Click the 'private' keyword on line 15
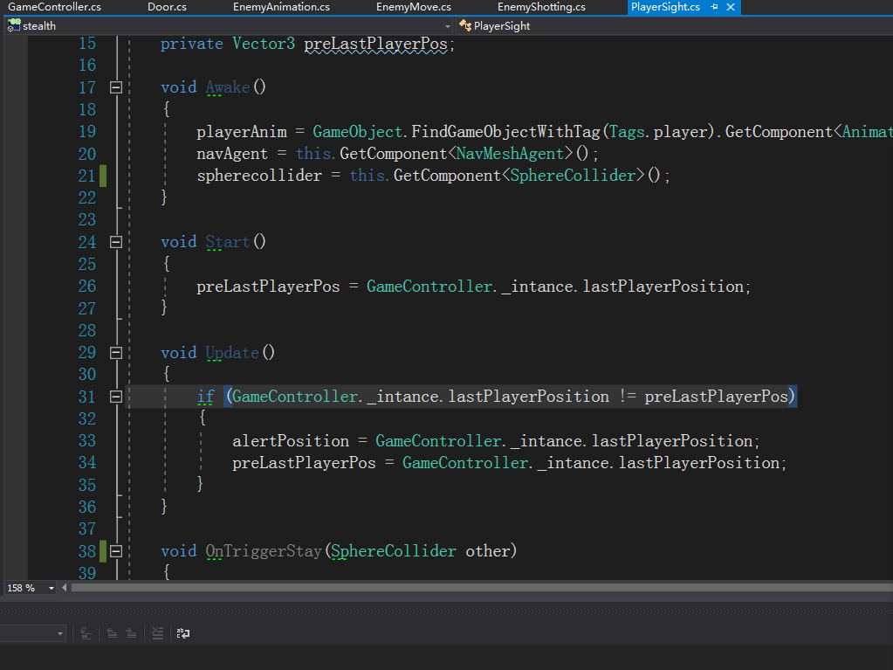The height and width of the screenshot is (670, 893). tap(191, 44)
